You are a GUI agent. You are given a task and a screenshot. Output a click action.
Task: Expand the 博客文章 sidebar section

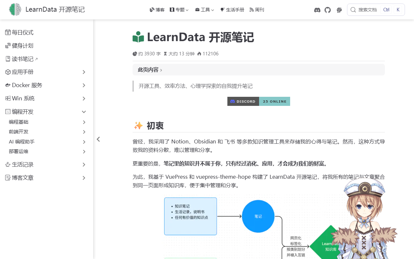click(x=84, y=178)
